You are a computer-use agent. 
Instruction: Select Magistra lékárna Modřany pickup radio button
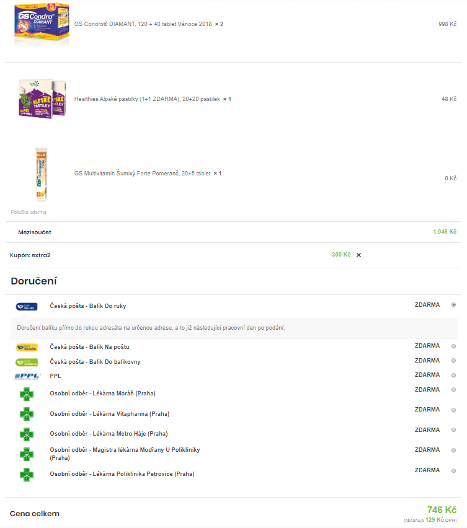pos(453,450)
